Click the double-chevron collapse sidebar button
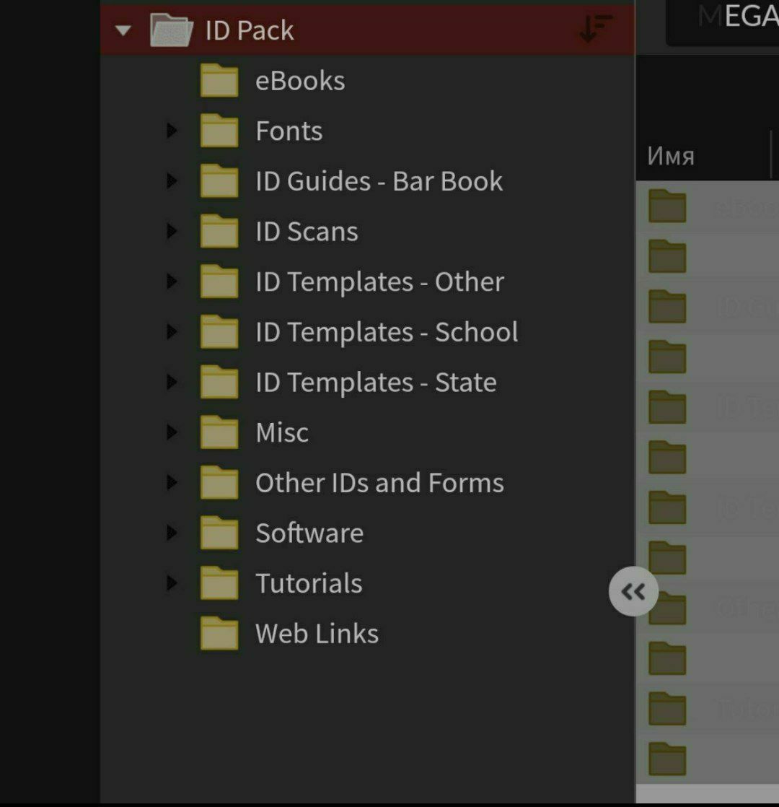779x807 pixels. 633,593
